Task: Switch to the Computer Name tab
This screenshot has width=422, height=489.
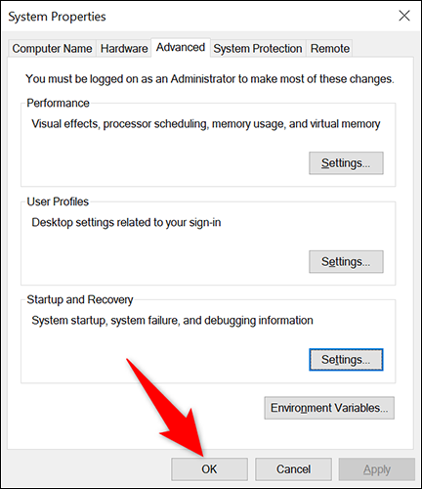Action: pyautogui.click(x=52, y=49)
